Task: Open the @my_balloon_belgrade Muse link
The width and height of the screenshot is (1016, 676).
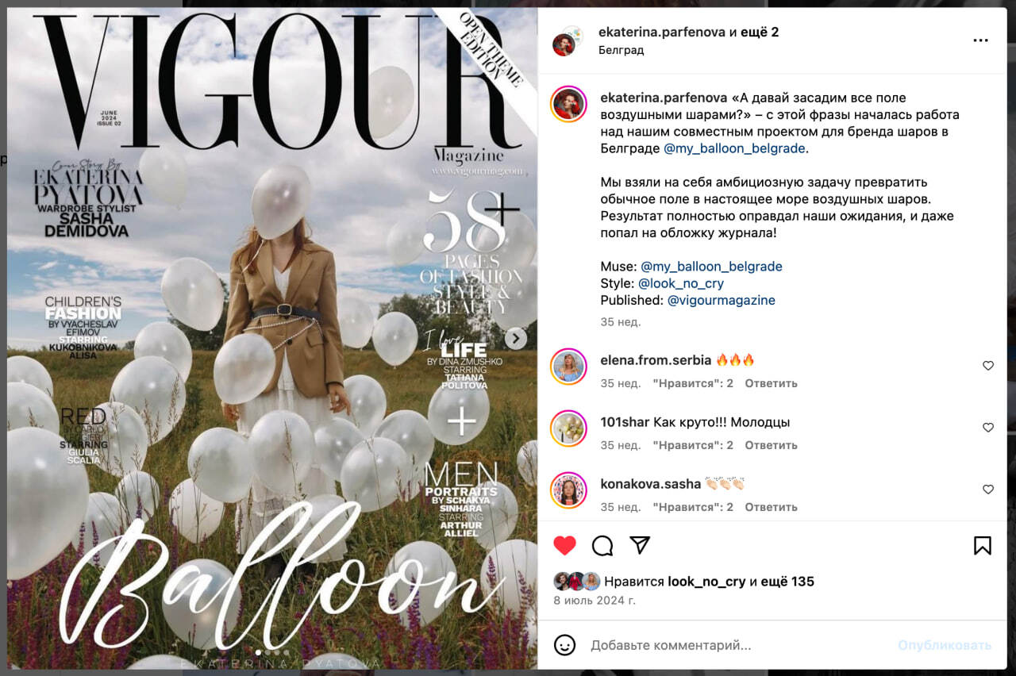Action: pos(711,267)
